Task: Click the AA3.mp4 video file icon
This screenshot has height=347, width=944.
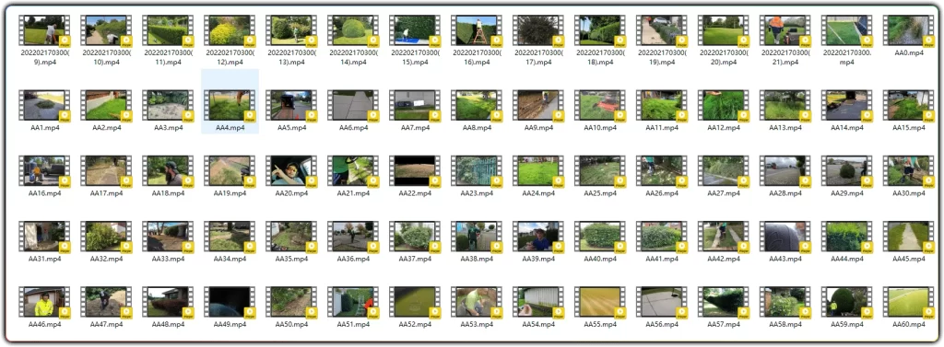Action: pyautogui.click(x=168, y=106)
